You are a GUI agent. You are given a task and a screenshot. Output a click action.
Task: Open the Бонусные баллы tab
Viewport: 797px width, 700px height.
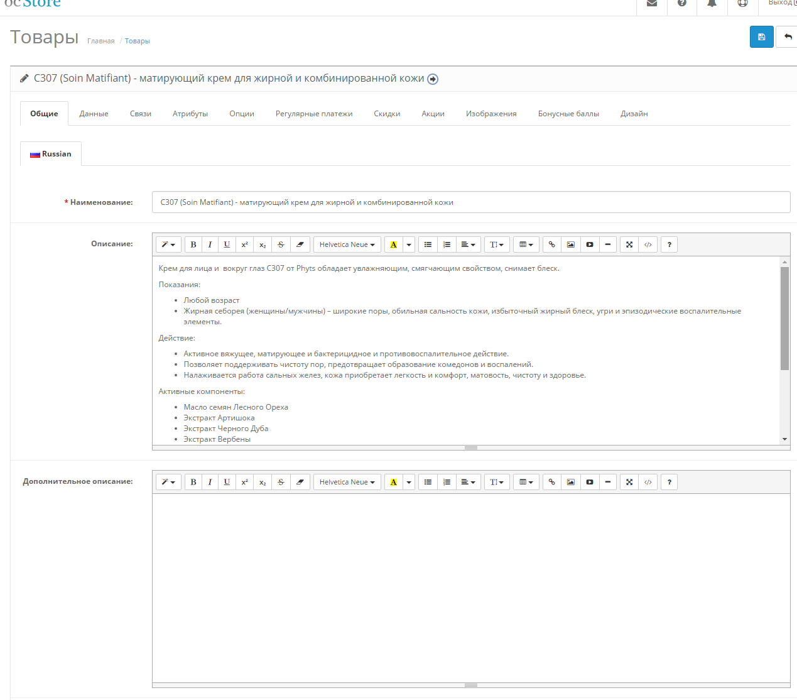[x=568, y=114]
